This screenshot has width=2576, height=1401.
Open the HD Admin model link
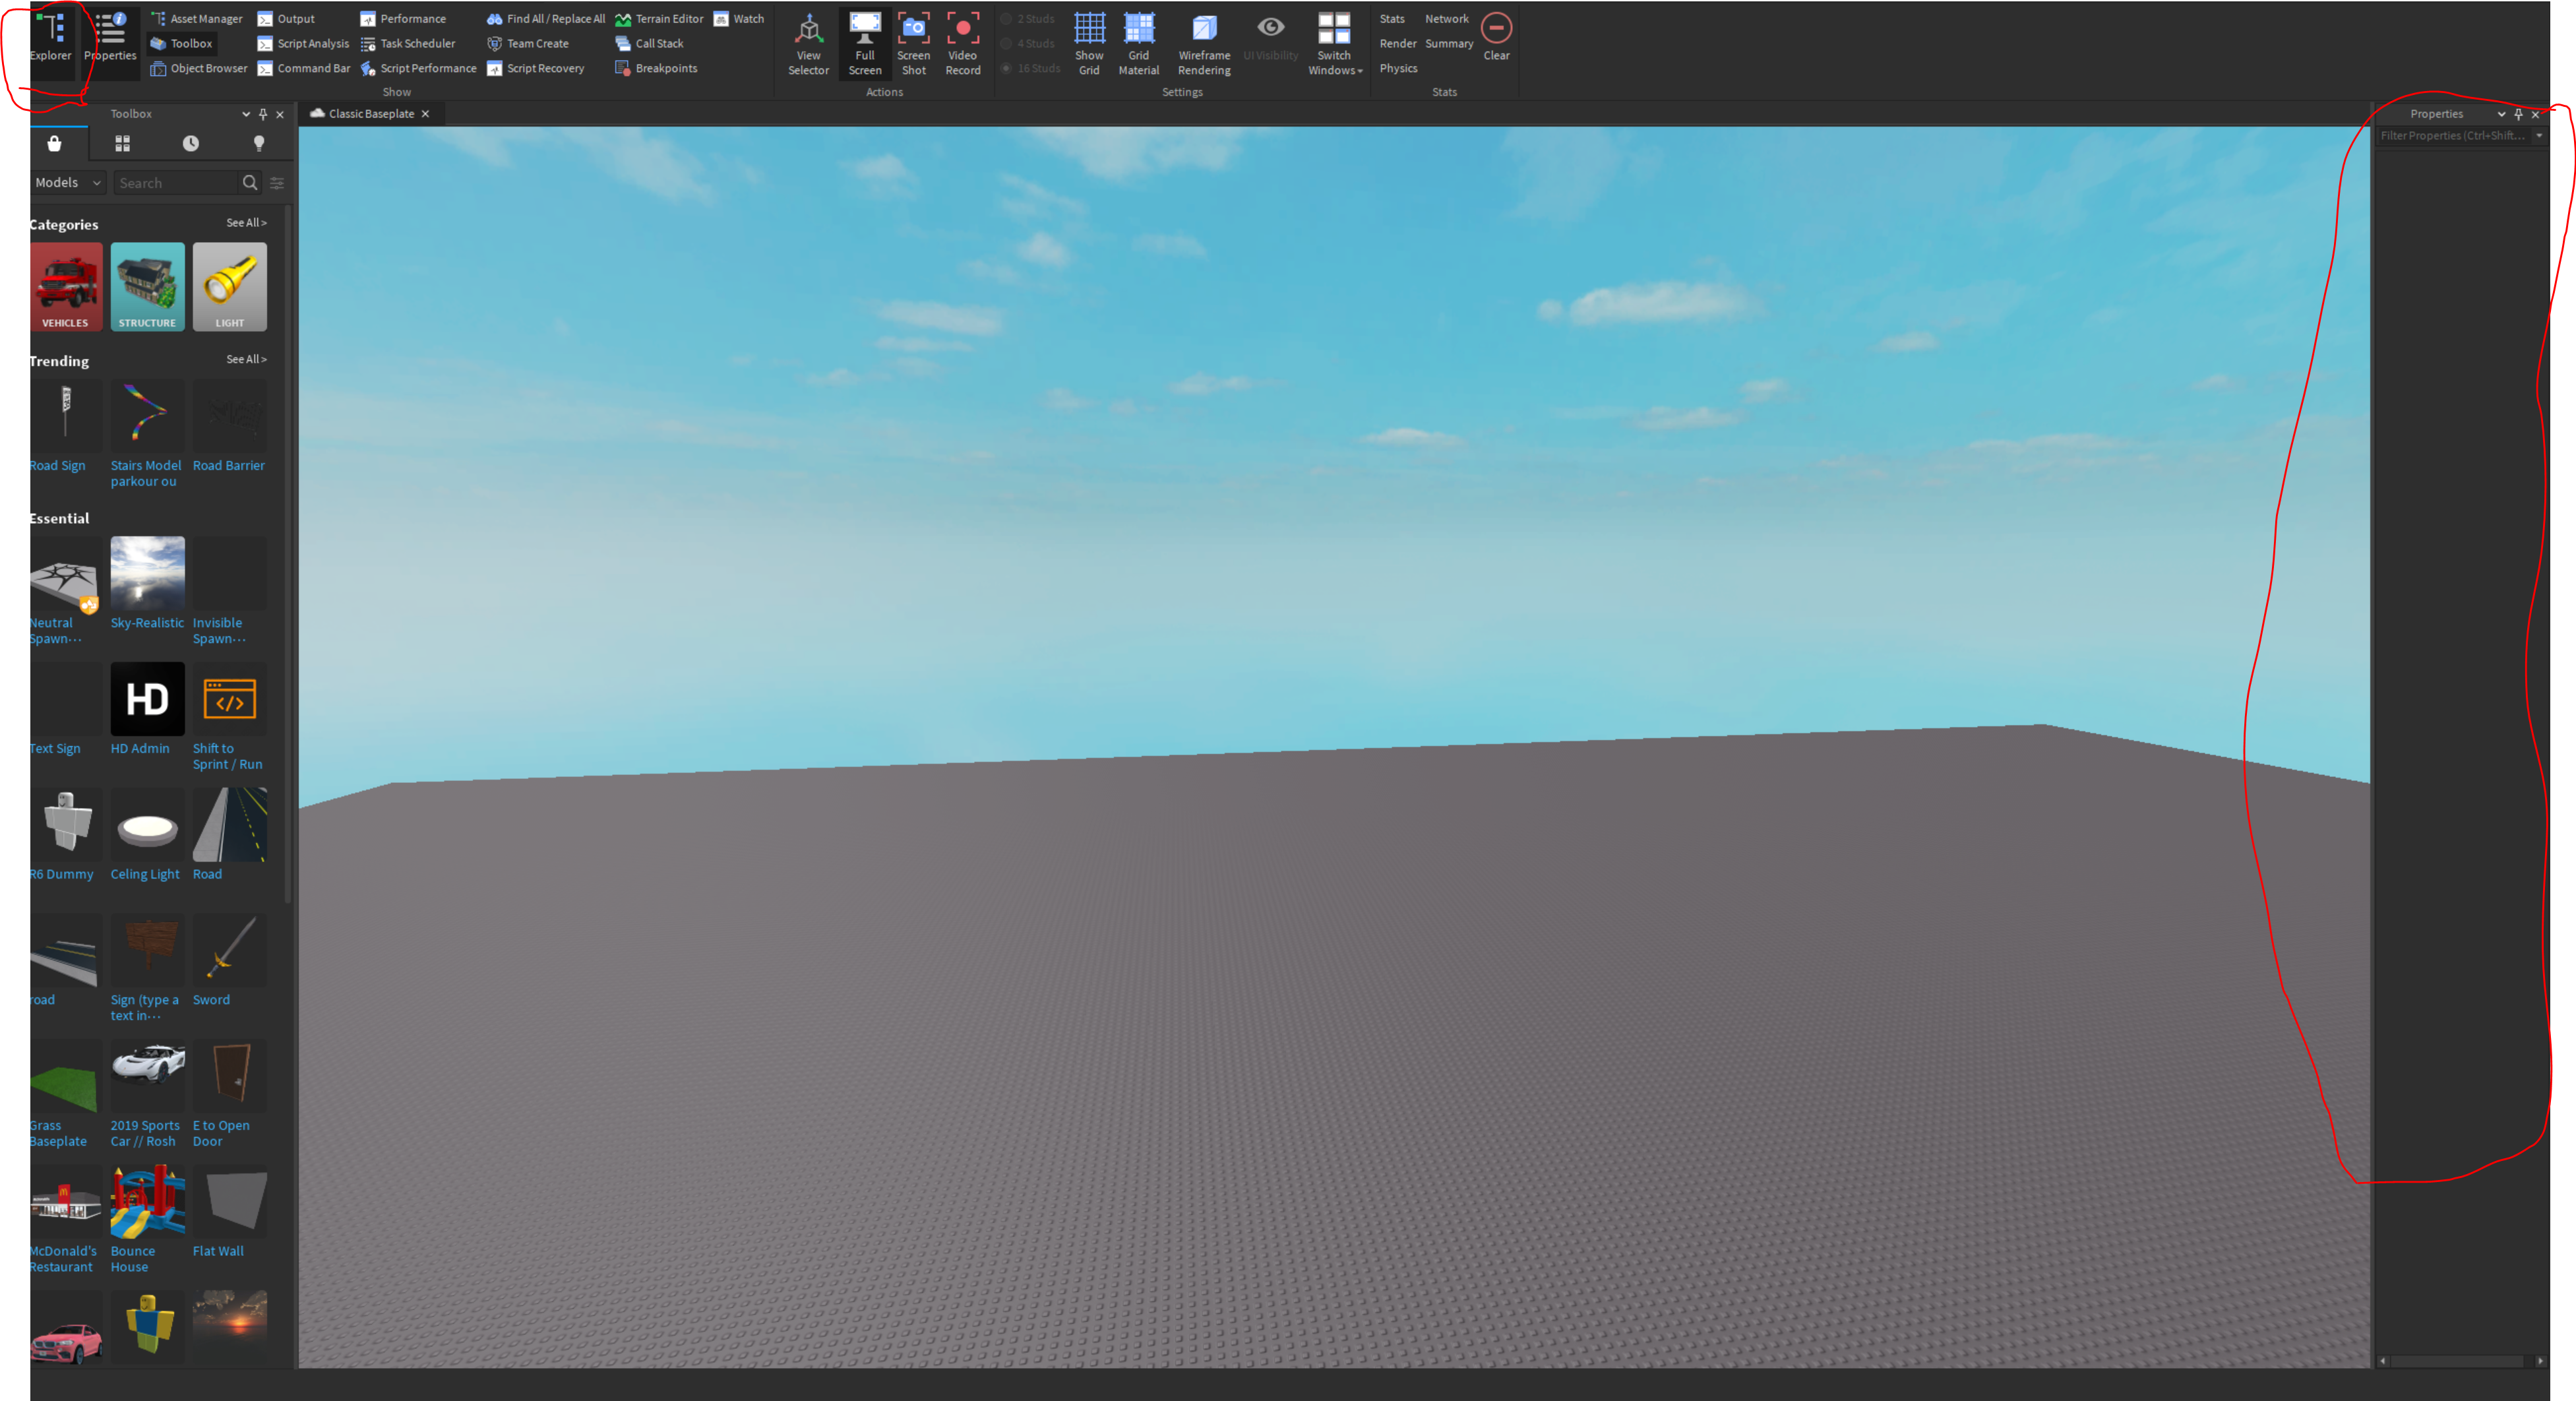coord(140,749)
